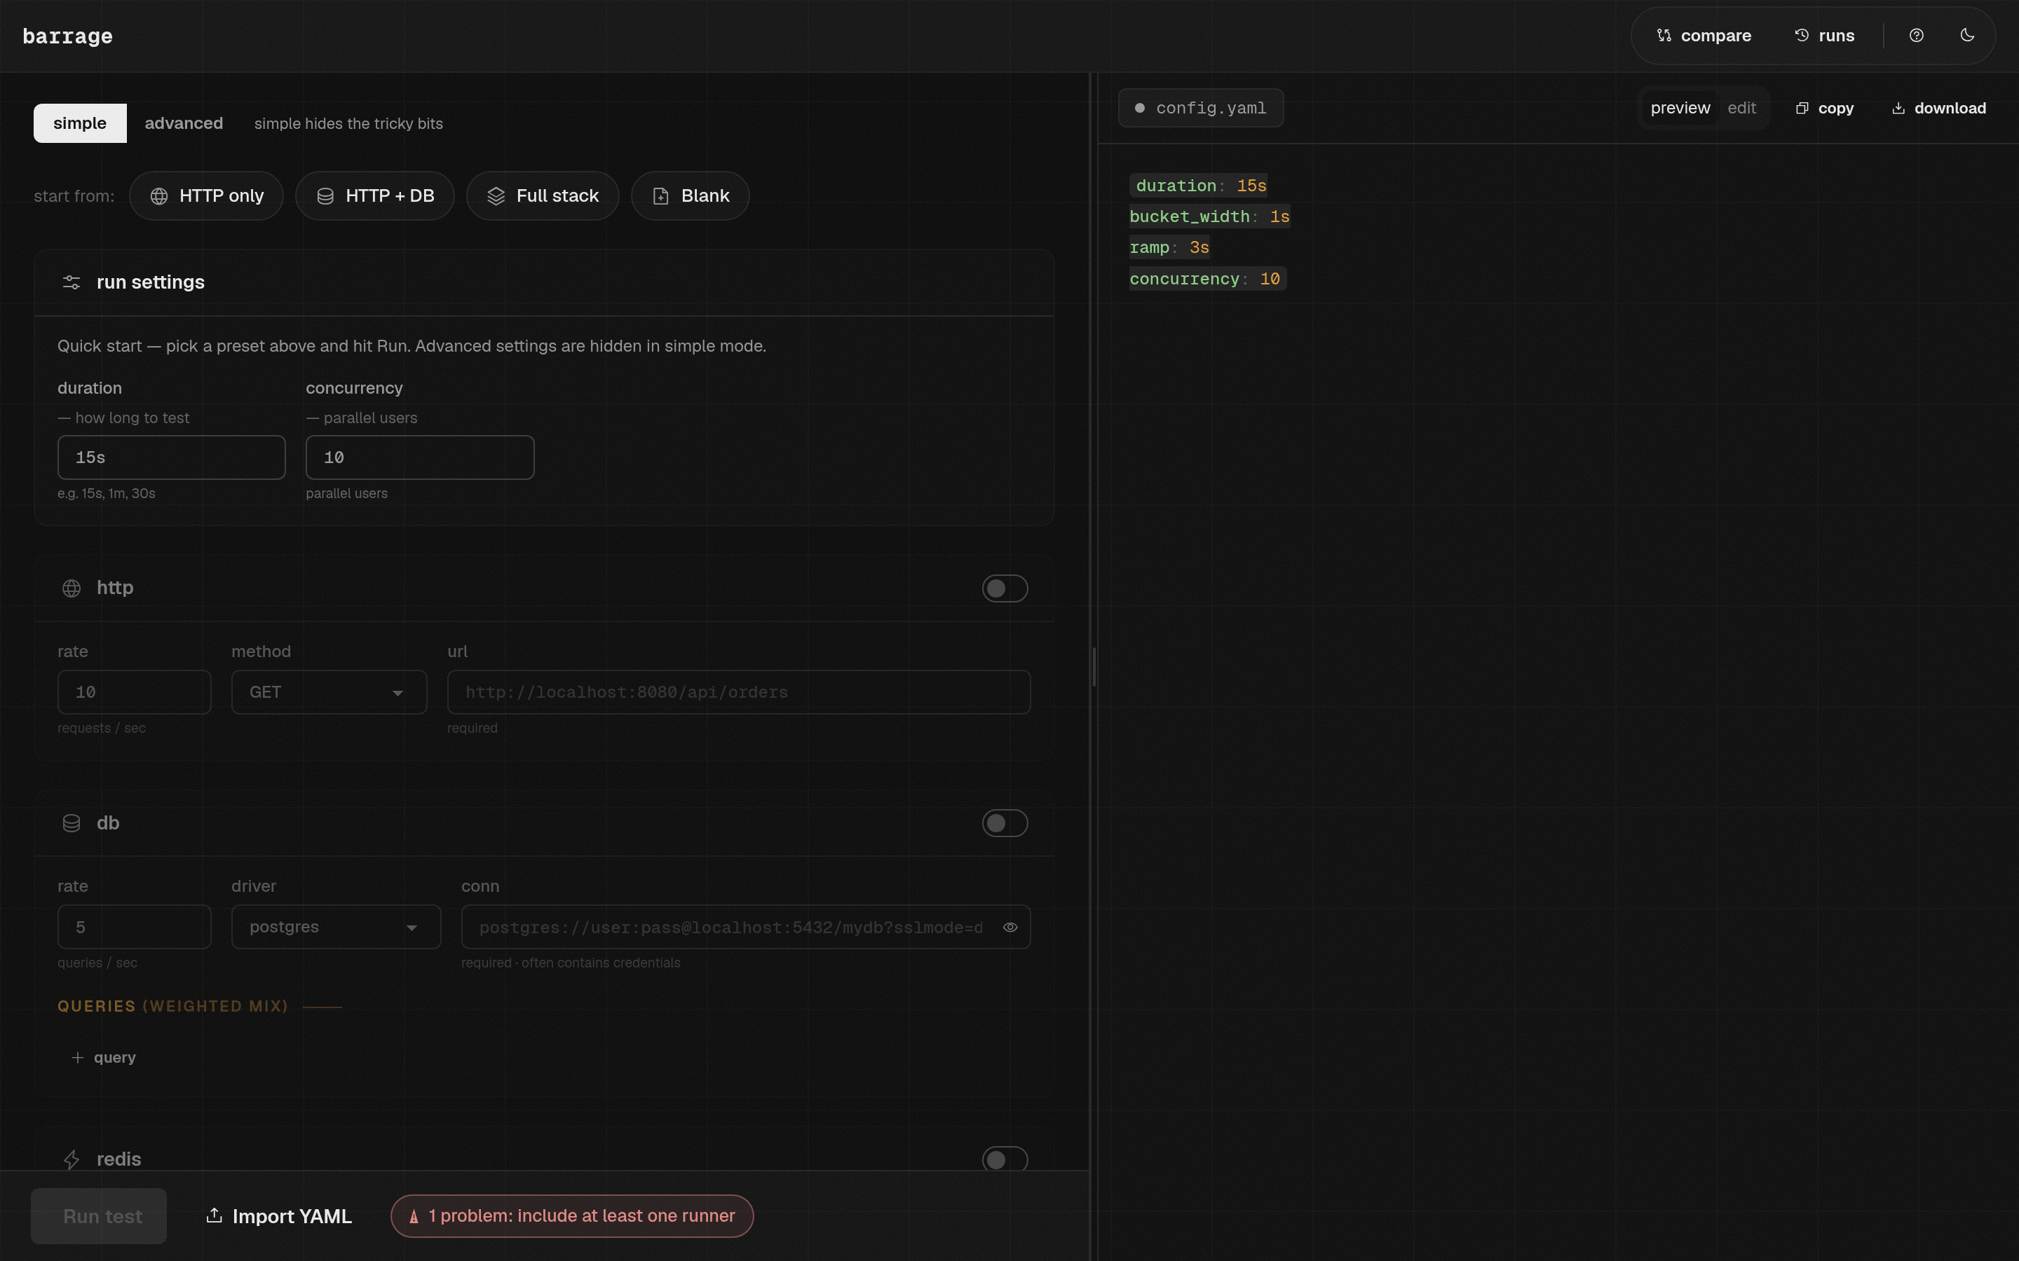Enable the db runner toggle
The height and width of the screenshot is (1261, 2019).
pos(1005,823)
